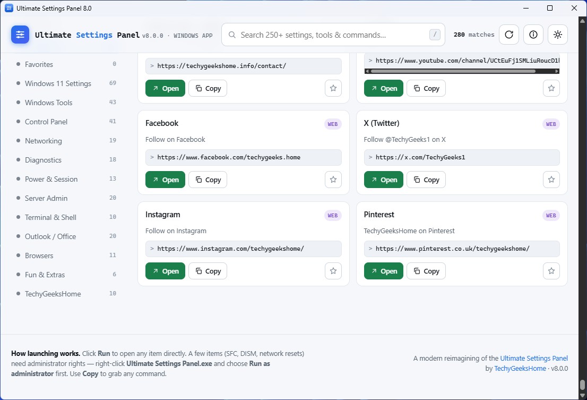The width and height of the screenshot is (587, 400).
Task: Open the info (about) icon button
Action: coord(533,35)
